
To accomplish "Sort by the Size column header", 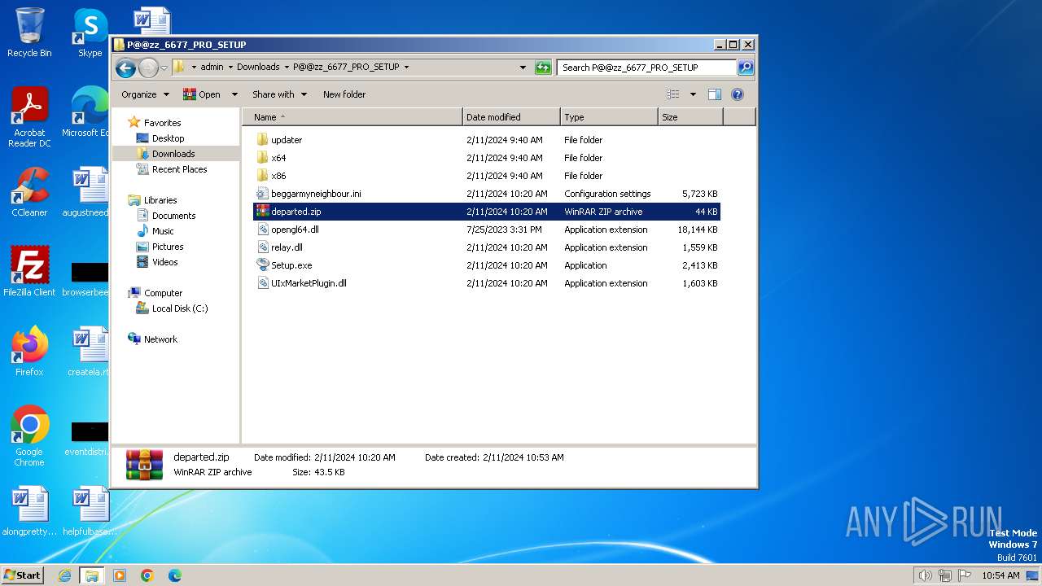I will (690, 117).
